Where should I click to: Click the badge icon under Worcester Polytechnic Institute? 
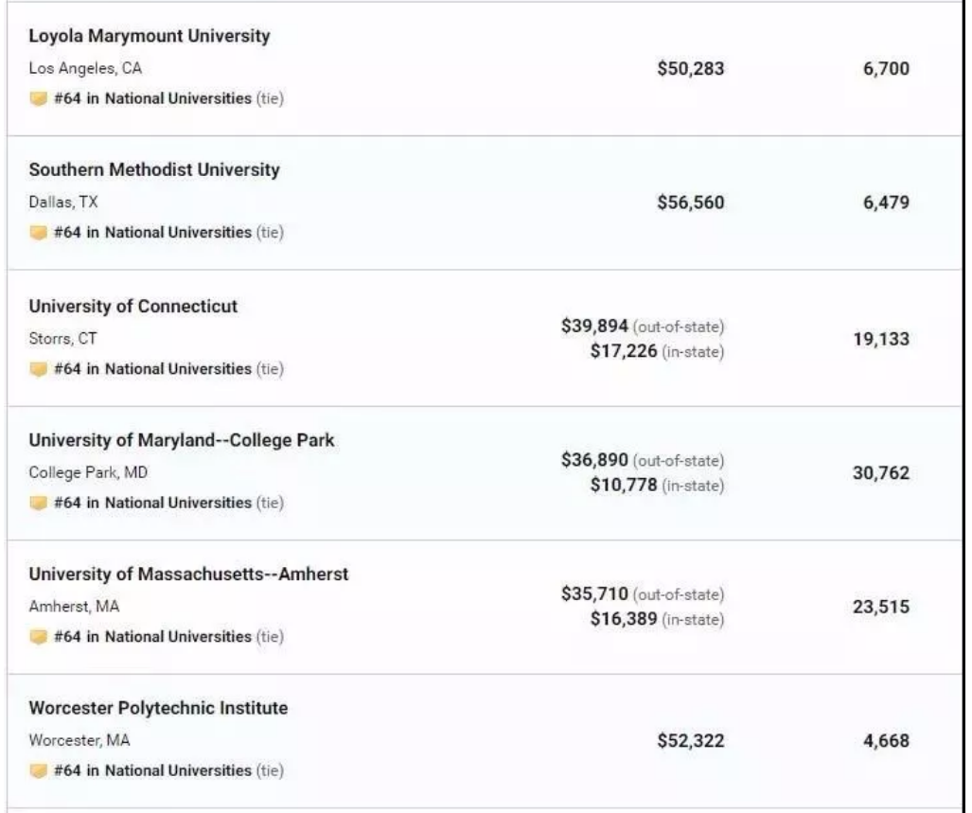click(x=38, y=771)
